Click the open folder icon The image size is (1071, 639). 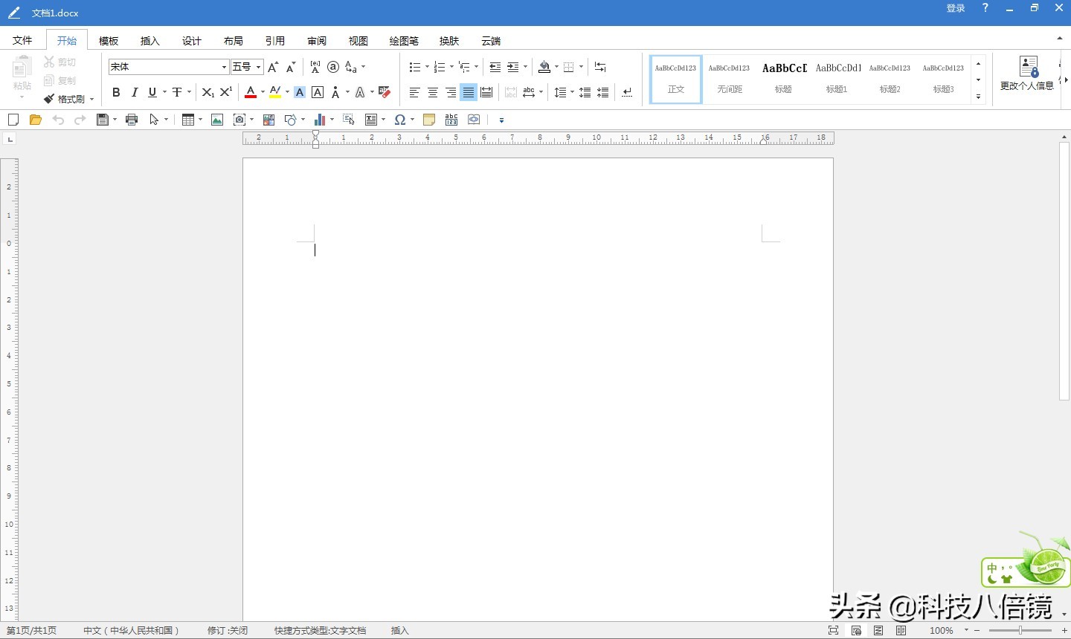tap(35, 120)
